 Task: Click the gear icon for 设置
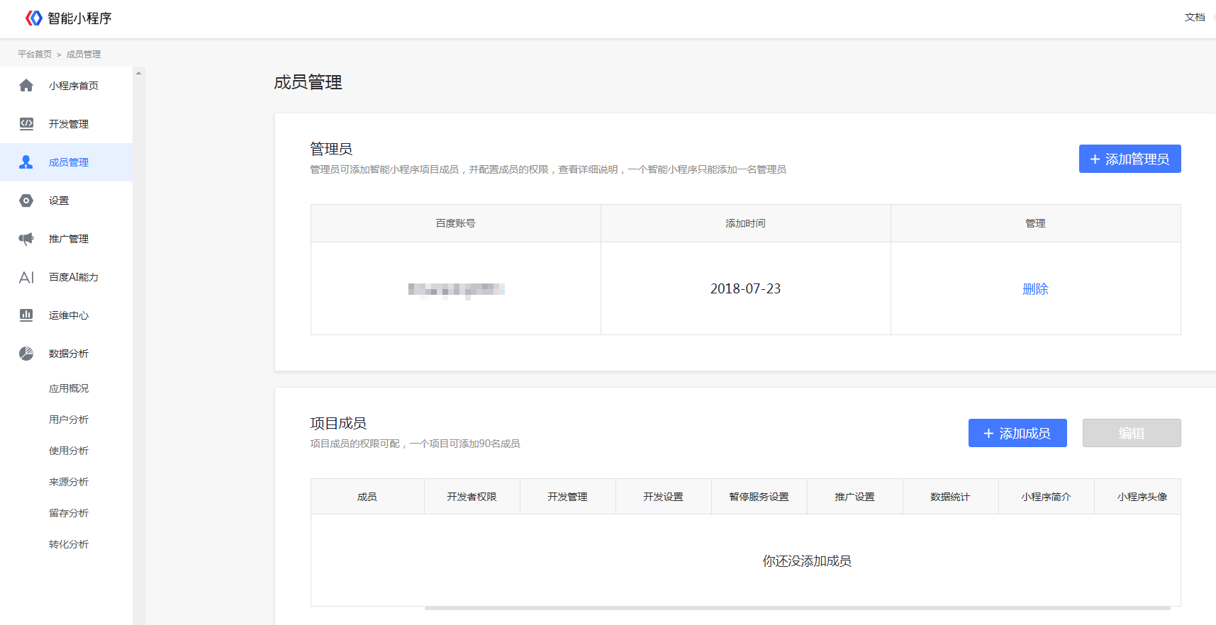coord(26,201)
